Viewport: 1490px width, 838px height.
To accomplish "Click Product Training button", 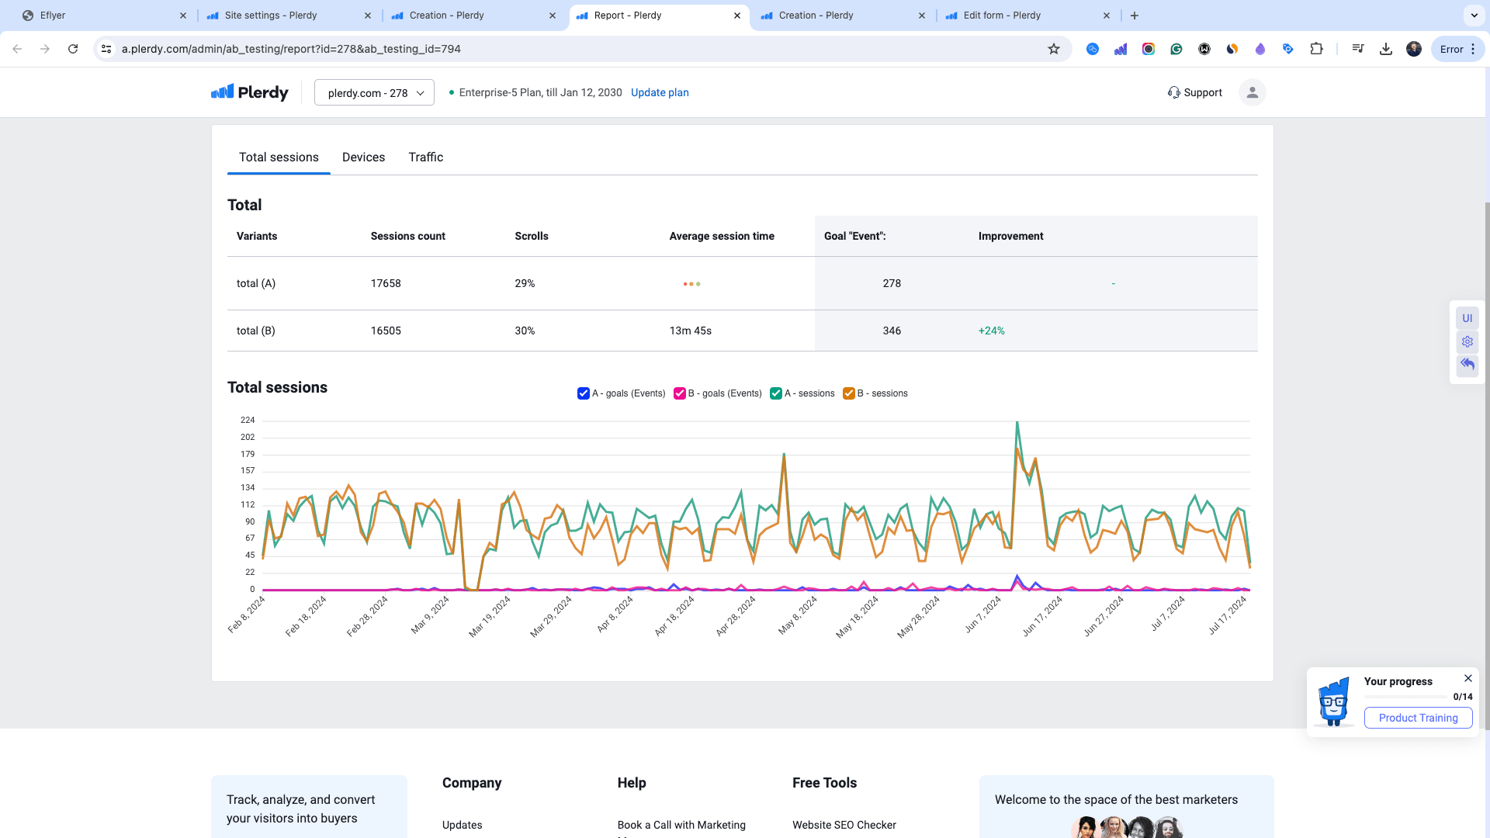I will tap(1419, 717).
